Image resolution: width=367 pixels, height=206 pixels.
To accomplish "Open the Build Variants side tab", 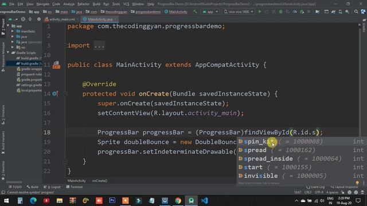I will [3, 142].
